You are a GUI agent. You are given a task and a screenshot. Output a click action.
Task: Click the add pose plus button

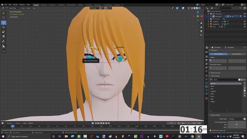pos(245,83)
